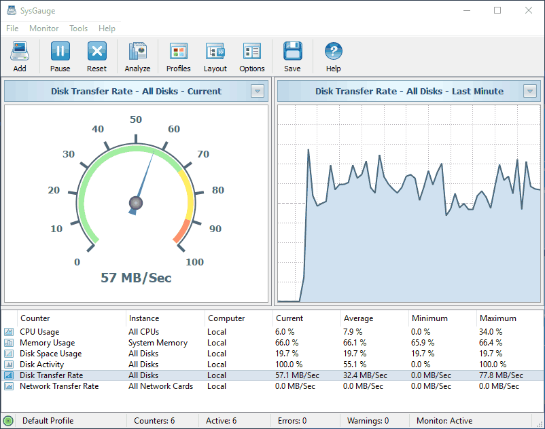The height and width of the screenshot is (429, 545).
Task: Click the Active: 6 status bar entry
Action: (221, 421)
